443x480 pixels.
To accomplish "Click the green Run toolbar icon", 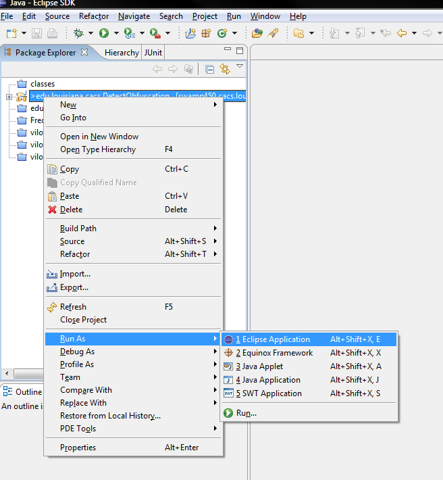I will pyautogui.click(x=104, y=33).
